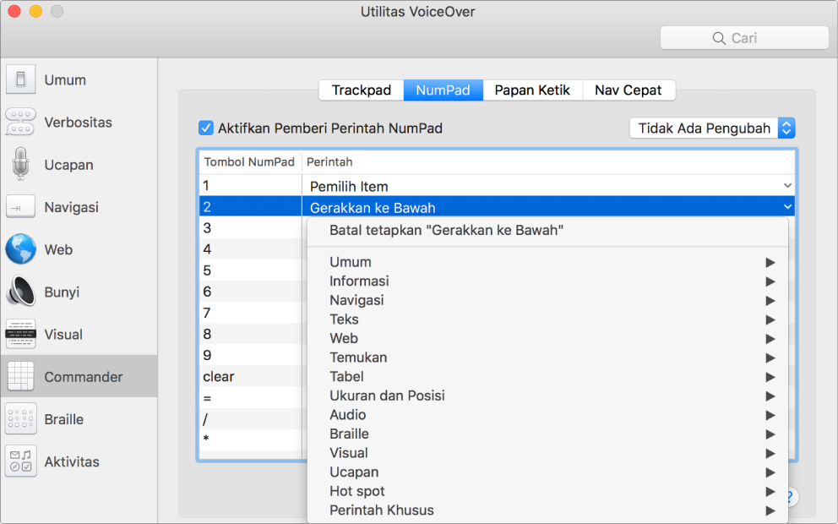This screenshot has height=524, width=838.
Task: Open the Navigasi arrow icon
Action: (21, 207)
